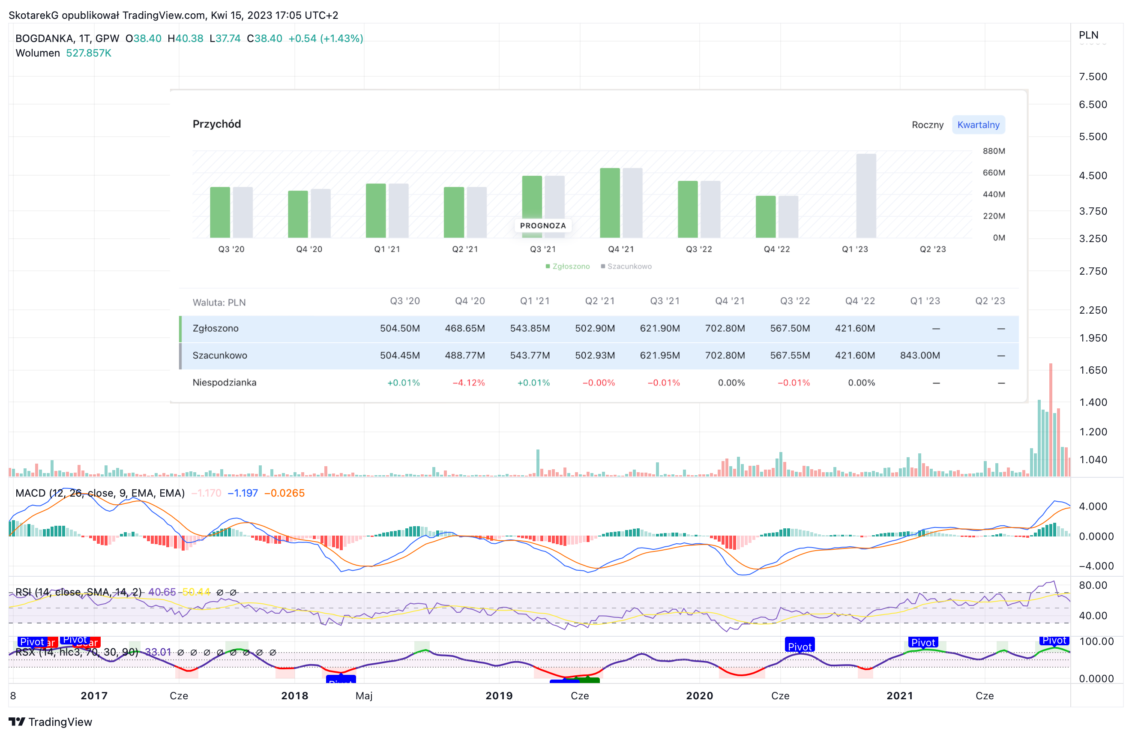
Task: Click the Waluta: PLN label
Action: click(219, 303)
